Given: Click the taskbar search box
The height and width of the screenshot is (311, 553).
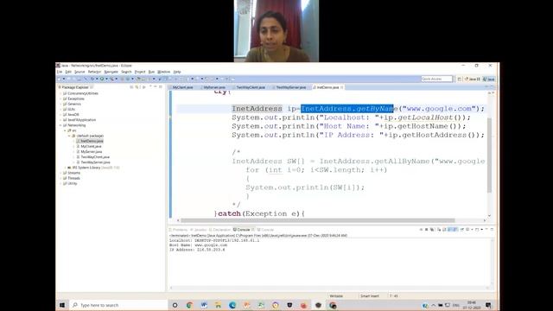Looking at the screenshot, I should pyautogui.click(x=119, y=305).
